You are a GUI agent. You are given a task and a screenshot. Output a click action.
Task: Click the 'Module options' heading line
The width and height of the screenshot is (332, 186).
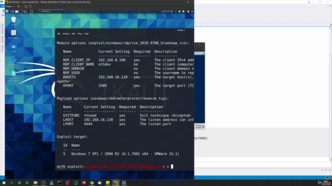[x=123, y=43]
